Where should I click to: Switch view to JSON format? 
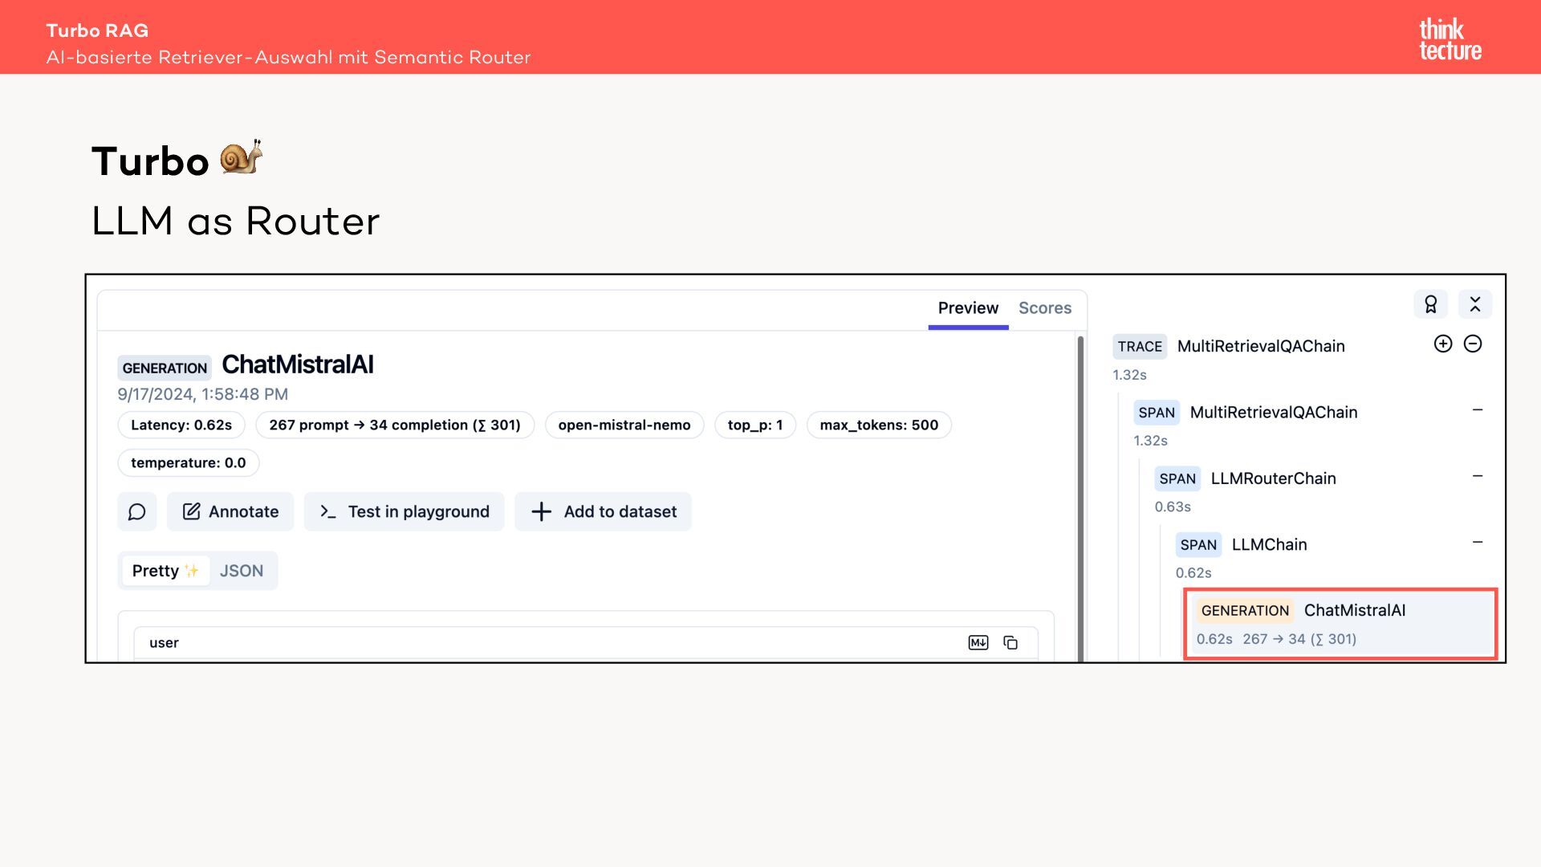242,571
